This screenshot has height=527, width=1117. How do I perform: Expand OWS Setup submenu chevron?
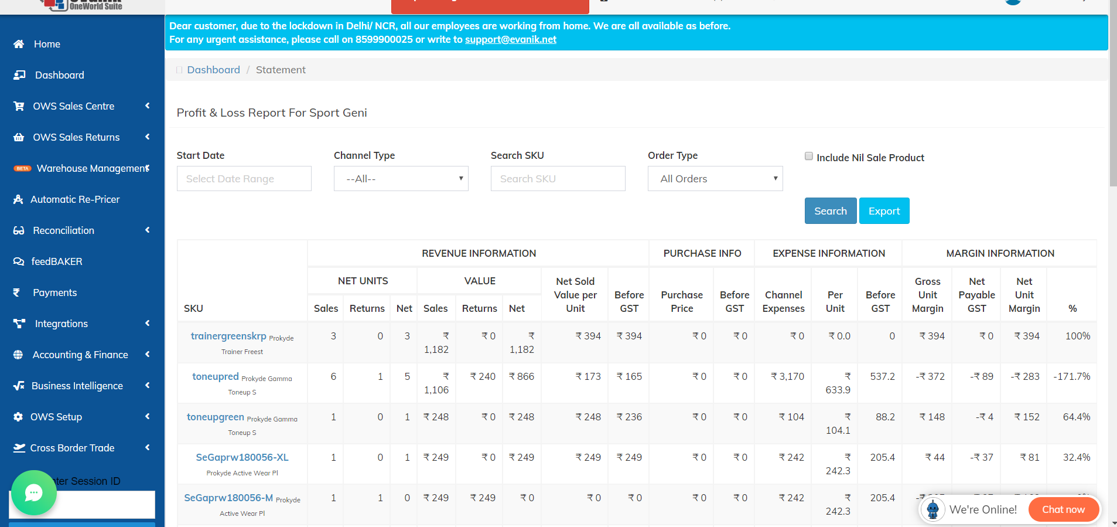(148, 416)
